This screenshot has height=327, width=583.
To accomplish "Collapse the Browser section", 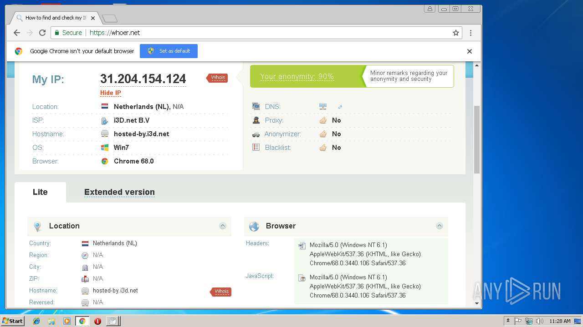I will click(440, 226).
